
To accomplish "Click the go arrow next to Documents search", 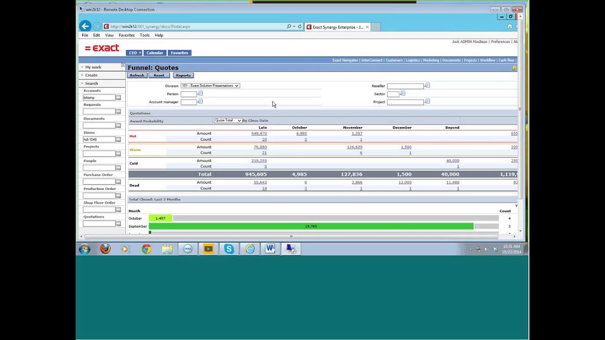I will pyautogui.click(x=118, y=126).
